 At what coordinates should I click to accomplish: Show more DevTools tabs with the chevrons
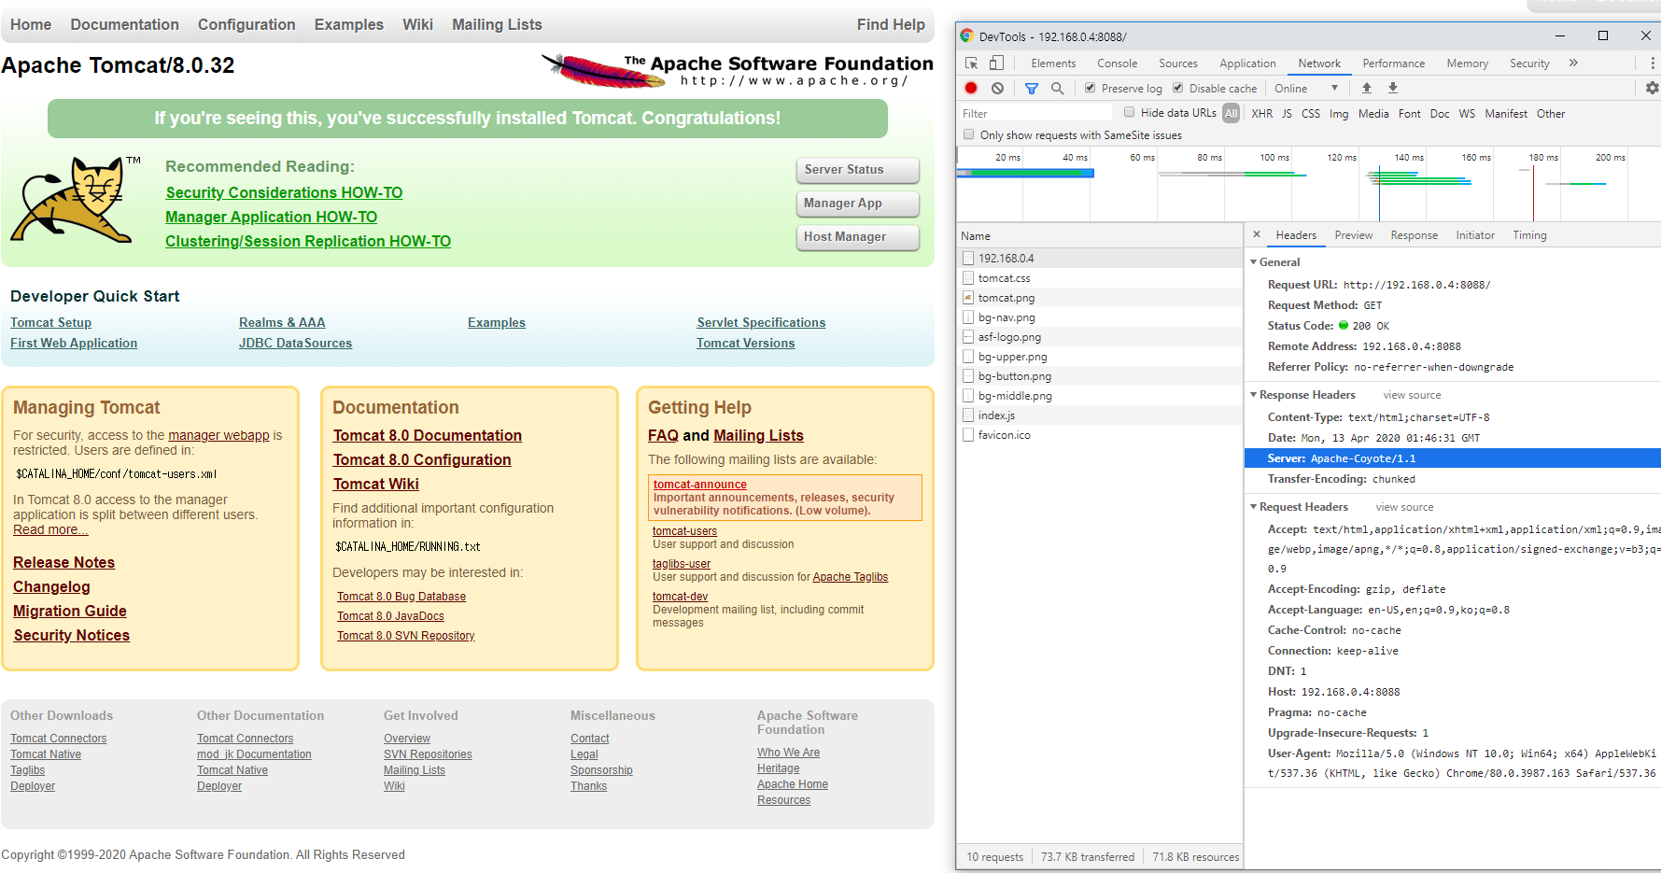[x=1573, y=63]
